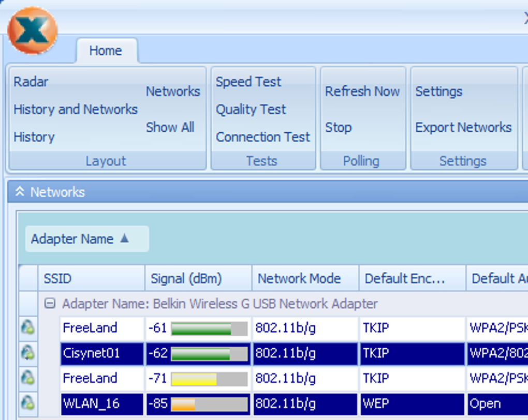Switch to the Home ribbon tab
This screenshot has height=420, width=528.
pos(106,51)
